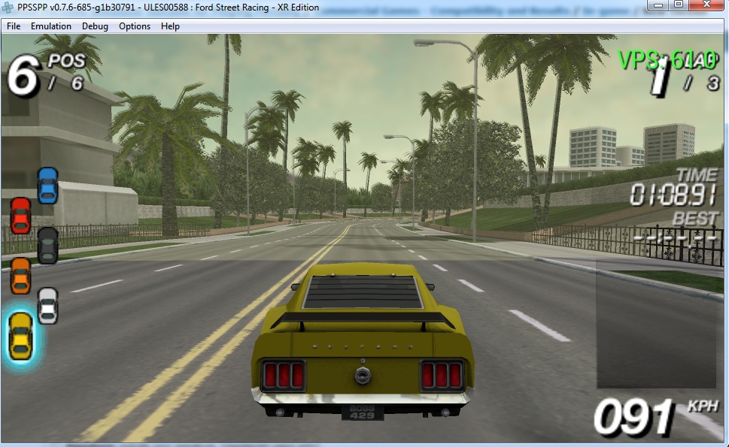729x447 pixels.
Task: Click the dark minimap panel
Action: click(x=656, y=324)
